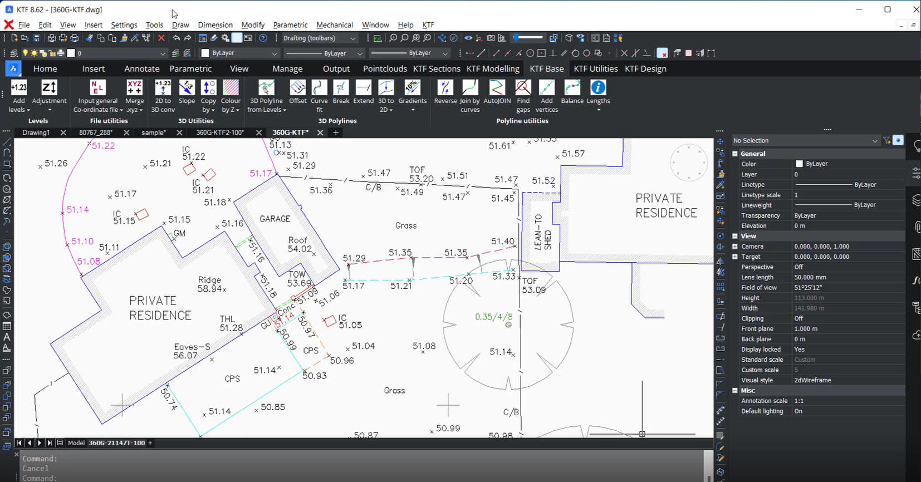Click the ByLayer color swatch in toolbar

[x=205, y=53]
